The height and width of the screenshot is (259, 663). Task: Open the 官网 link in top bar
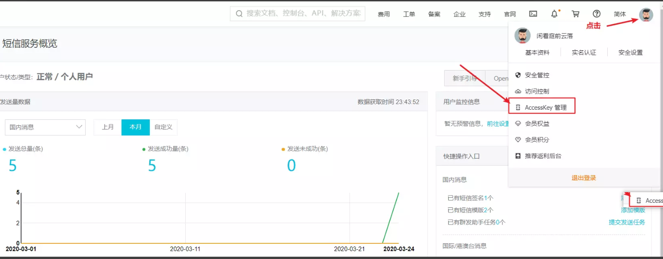pos(510,14)
